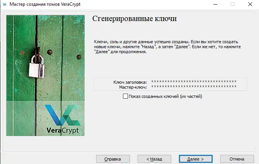Enable the "Показ созданных ключей" checkbox
The width and height of the screenshot is (259, 164).
click(125, 96)
